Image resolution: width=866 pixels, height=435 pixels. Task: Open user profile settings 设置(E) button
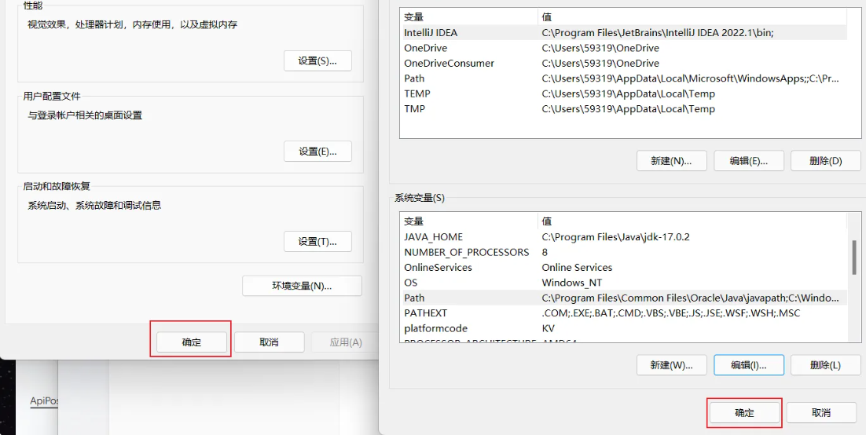click(x=317, y=152)
